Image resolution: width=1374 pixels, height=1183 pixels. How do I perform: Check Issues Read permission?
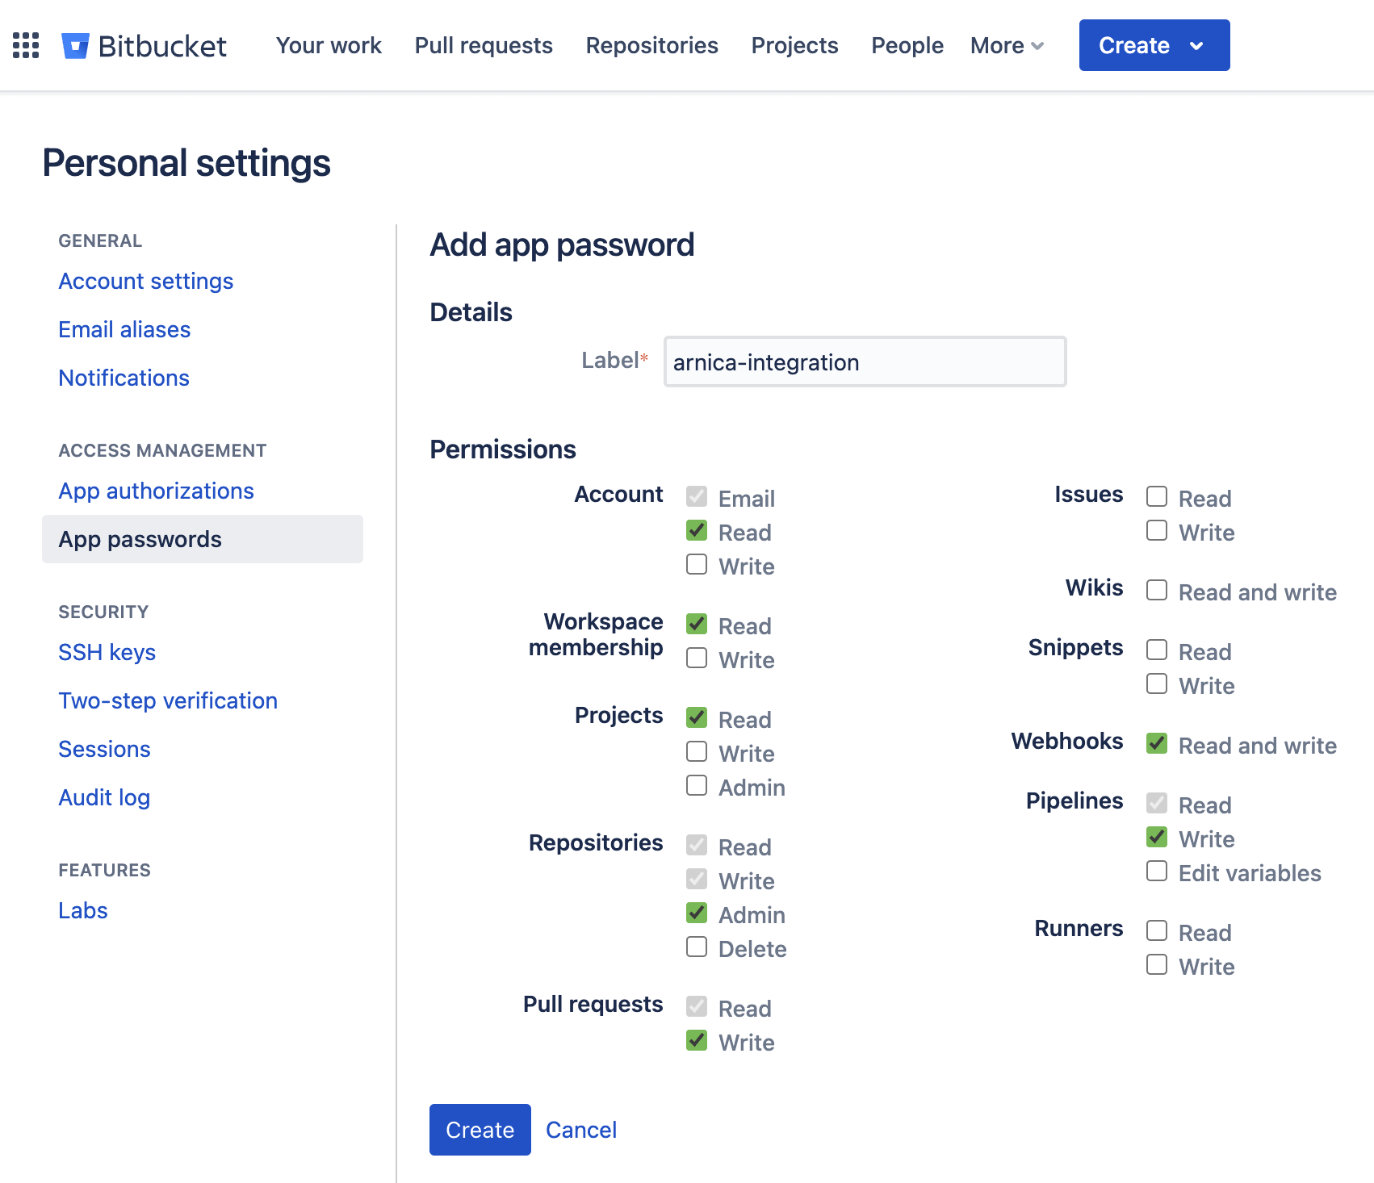click(x=1157, y=497)
